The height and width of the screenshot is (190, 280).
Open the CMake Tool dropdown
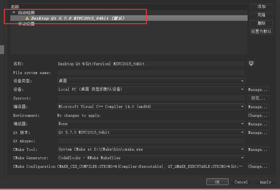click(x=151, y=149)
